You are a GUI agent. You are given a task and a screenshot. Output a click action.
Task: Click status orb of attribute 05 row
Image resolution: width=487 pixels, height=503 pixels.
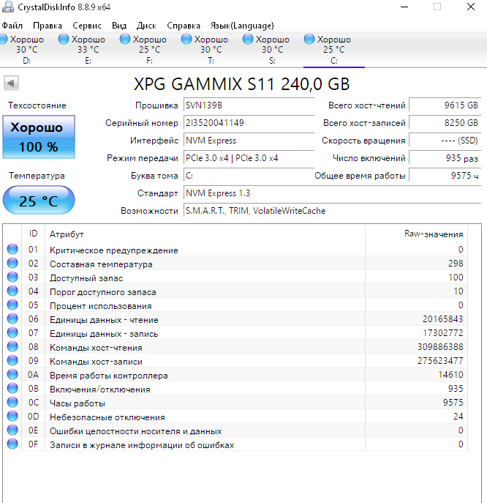click(x=12, y=305)
